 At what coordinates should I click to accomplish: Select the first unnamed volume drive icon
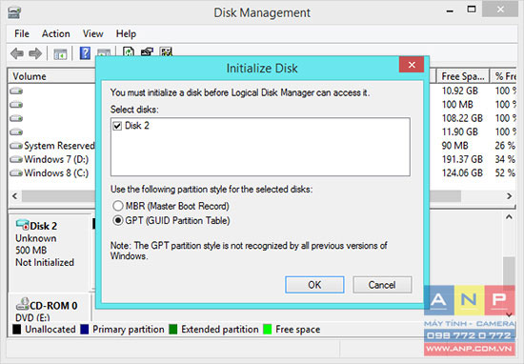[x=16, y=91]
